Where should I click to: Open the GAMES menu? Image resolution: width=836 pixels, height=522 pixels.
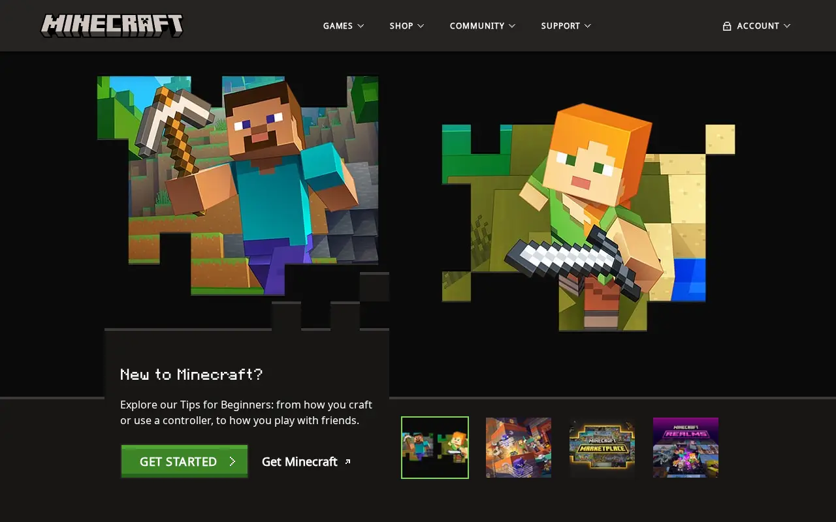pos(338,26)
